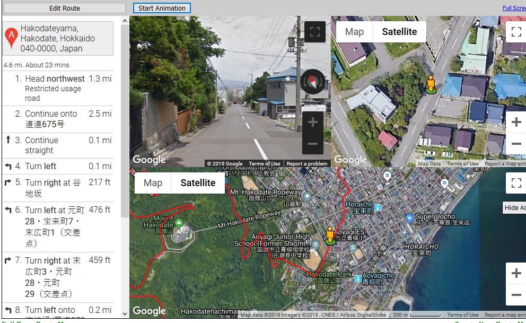Click the directions list scrollbar thumb
The image size is (526, 323).
125,121
